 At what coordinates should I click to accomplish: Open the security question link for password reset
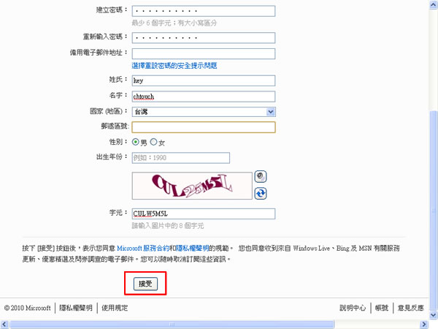click(174, 66)
